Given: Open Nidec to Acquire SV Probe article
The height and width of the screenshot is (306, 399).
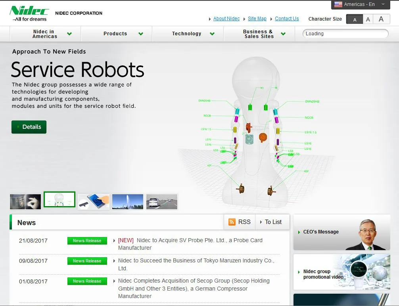Looking at the screenshot, I should click(190, 244).
